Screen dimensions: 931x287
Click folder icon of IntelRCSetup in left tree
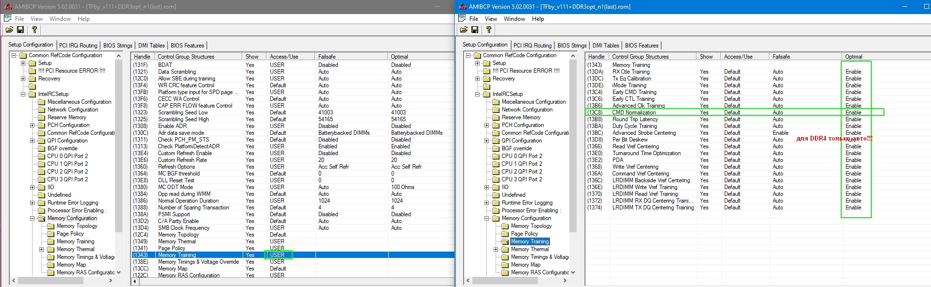[x=33, y=94]
